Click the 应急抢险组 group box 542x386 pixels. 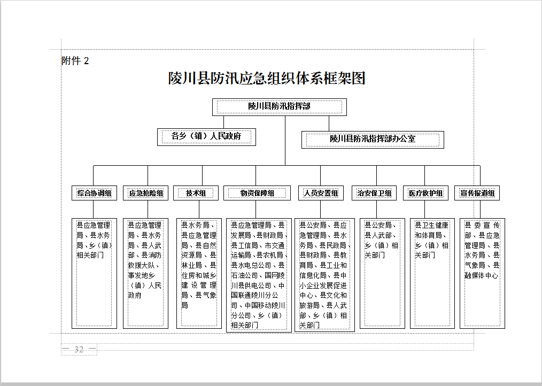point(146,193)
